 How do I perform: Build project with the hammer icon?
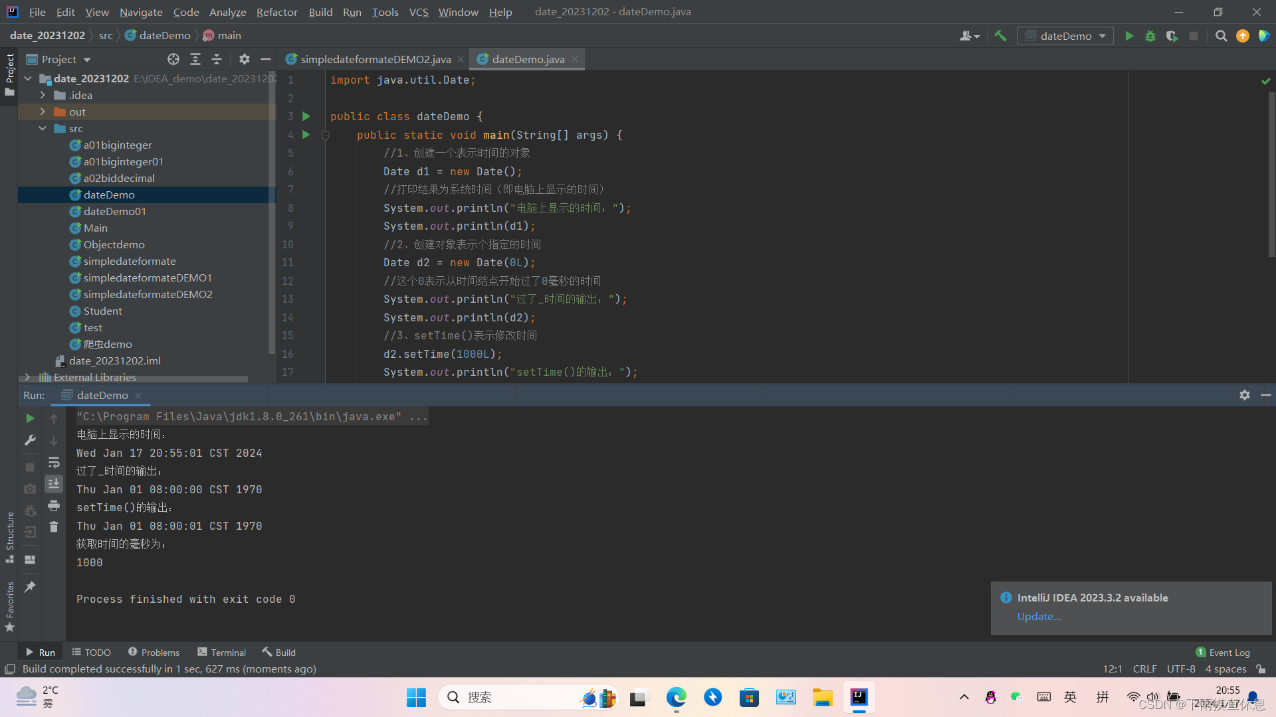click(1000, 36)
